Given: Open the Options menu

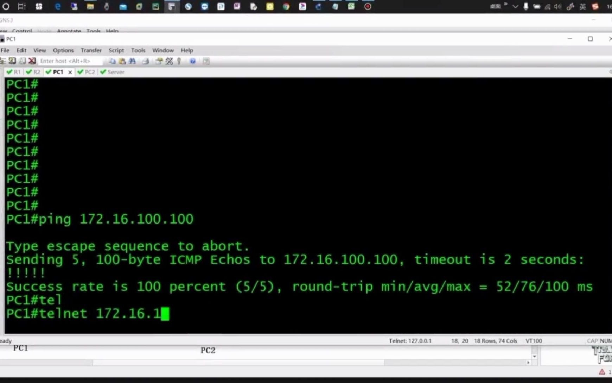Looking at the screenshot, I should pos(63,50).
